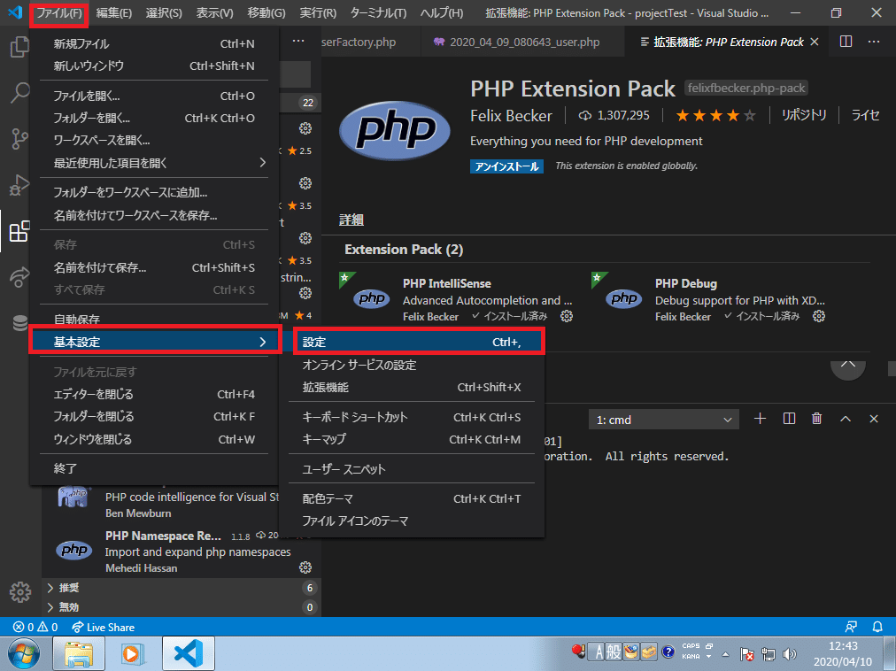The image size is (896, 671).
Task: Expand the 基本設定 submenu
Action: pos(154,342)
